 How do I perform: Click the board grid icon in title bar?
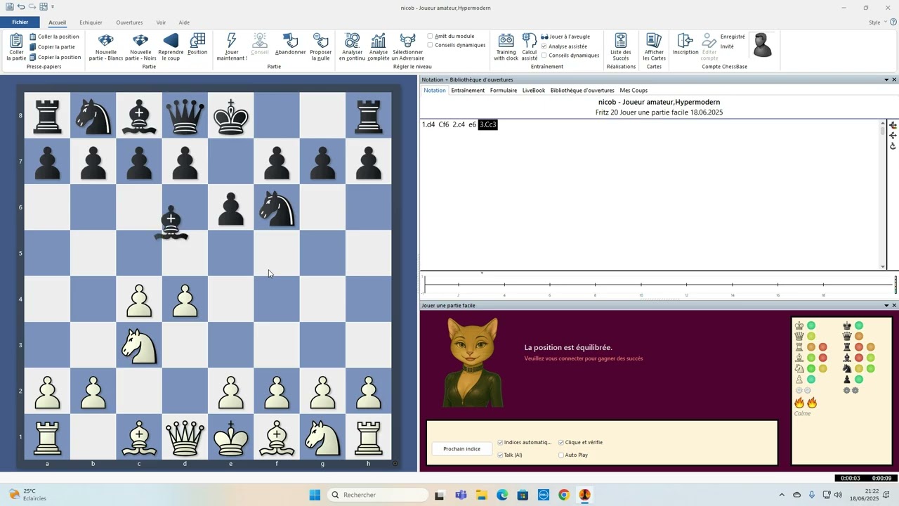[44, 7]
